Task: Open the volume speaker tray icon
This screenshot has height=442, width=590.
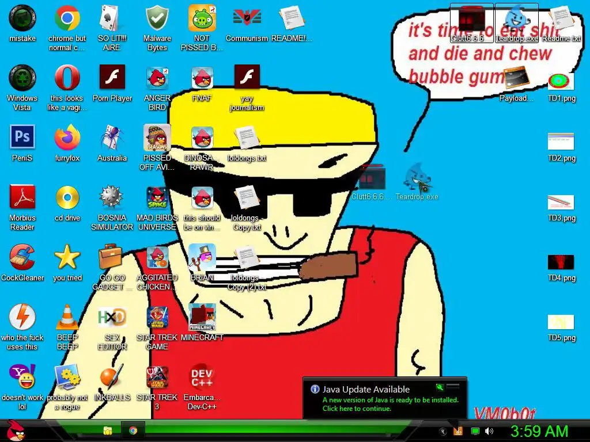Action: (x=489, y=431)
